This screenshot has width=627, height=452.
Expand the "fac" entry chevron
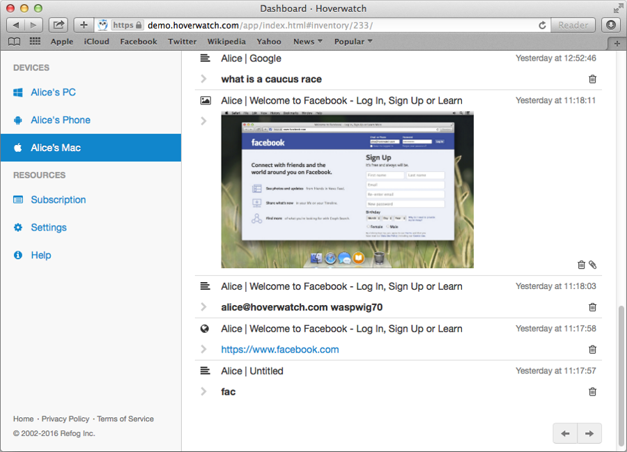click(203, 391)
